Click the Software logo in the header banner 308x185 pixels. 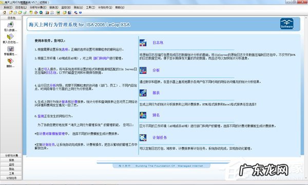[x=287, y=24]
